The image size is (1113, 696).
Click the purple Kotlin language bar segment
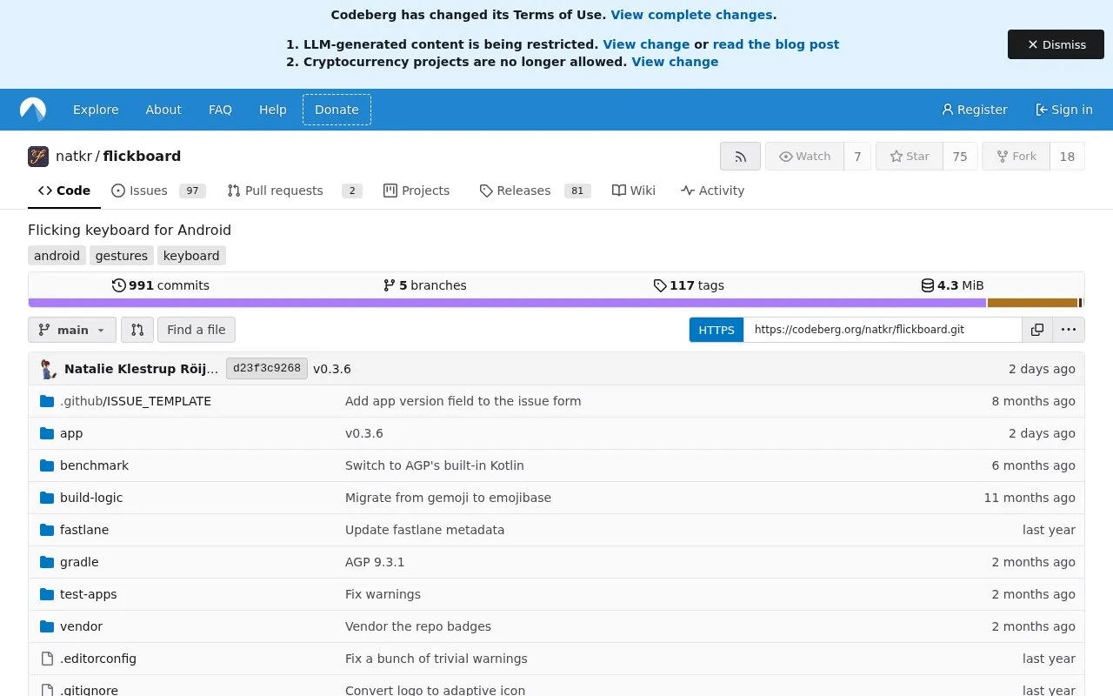[x=507, y=303]
